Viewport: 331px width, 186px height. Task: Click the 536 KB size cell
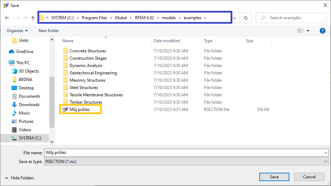pyautogui.click(x=263, y=110)
